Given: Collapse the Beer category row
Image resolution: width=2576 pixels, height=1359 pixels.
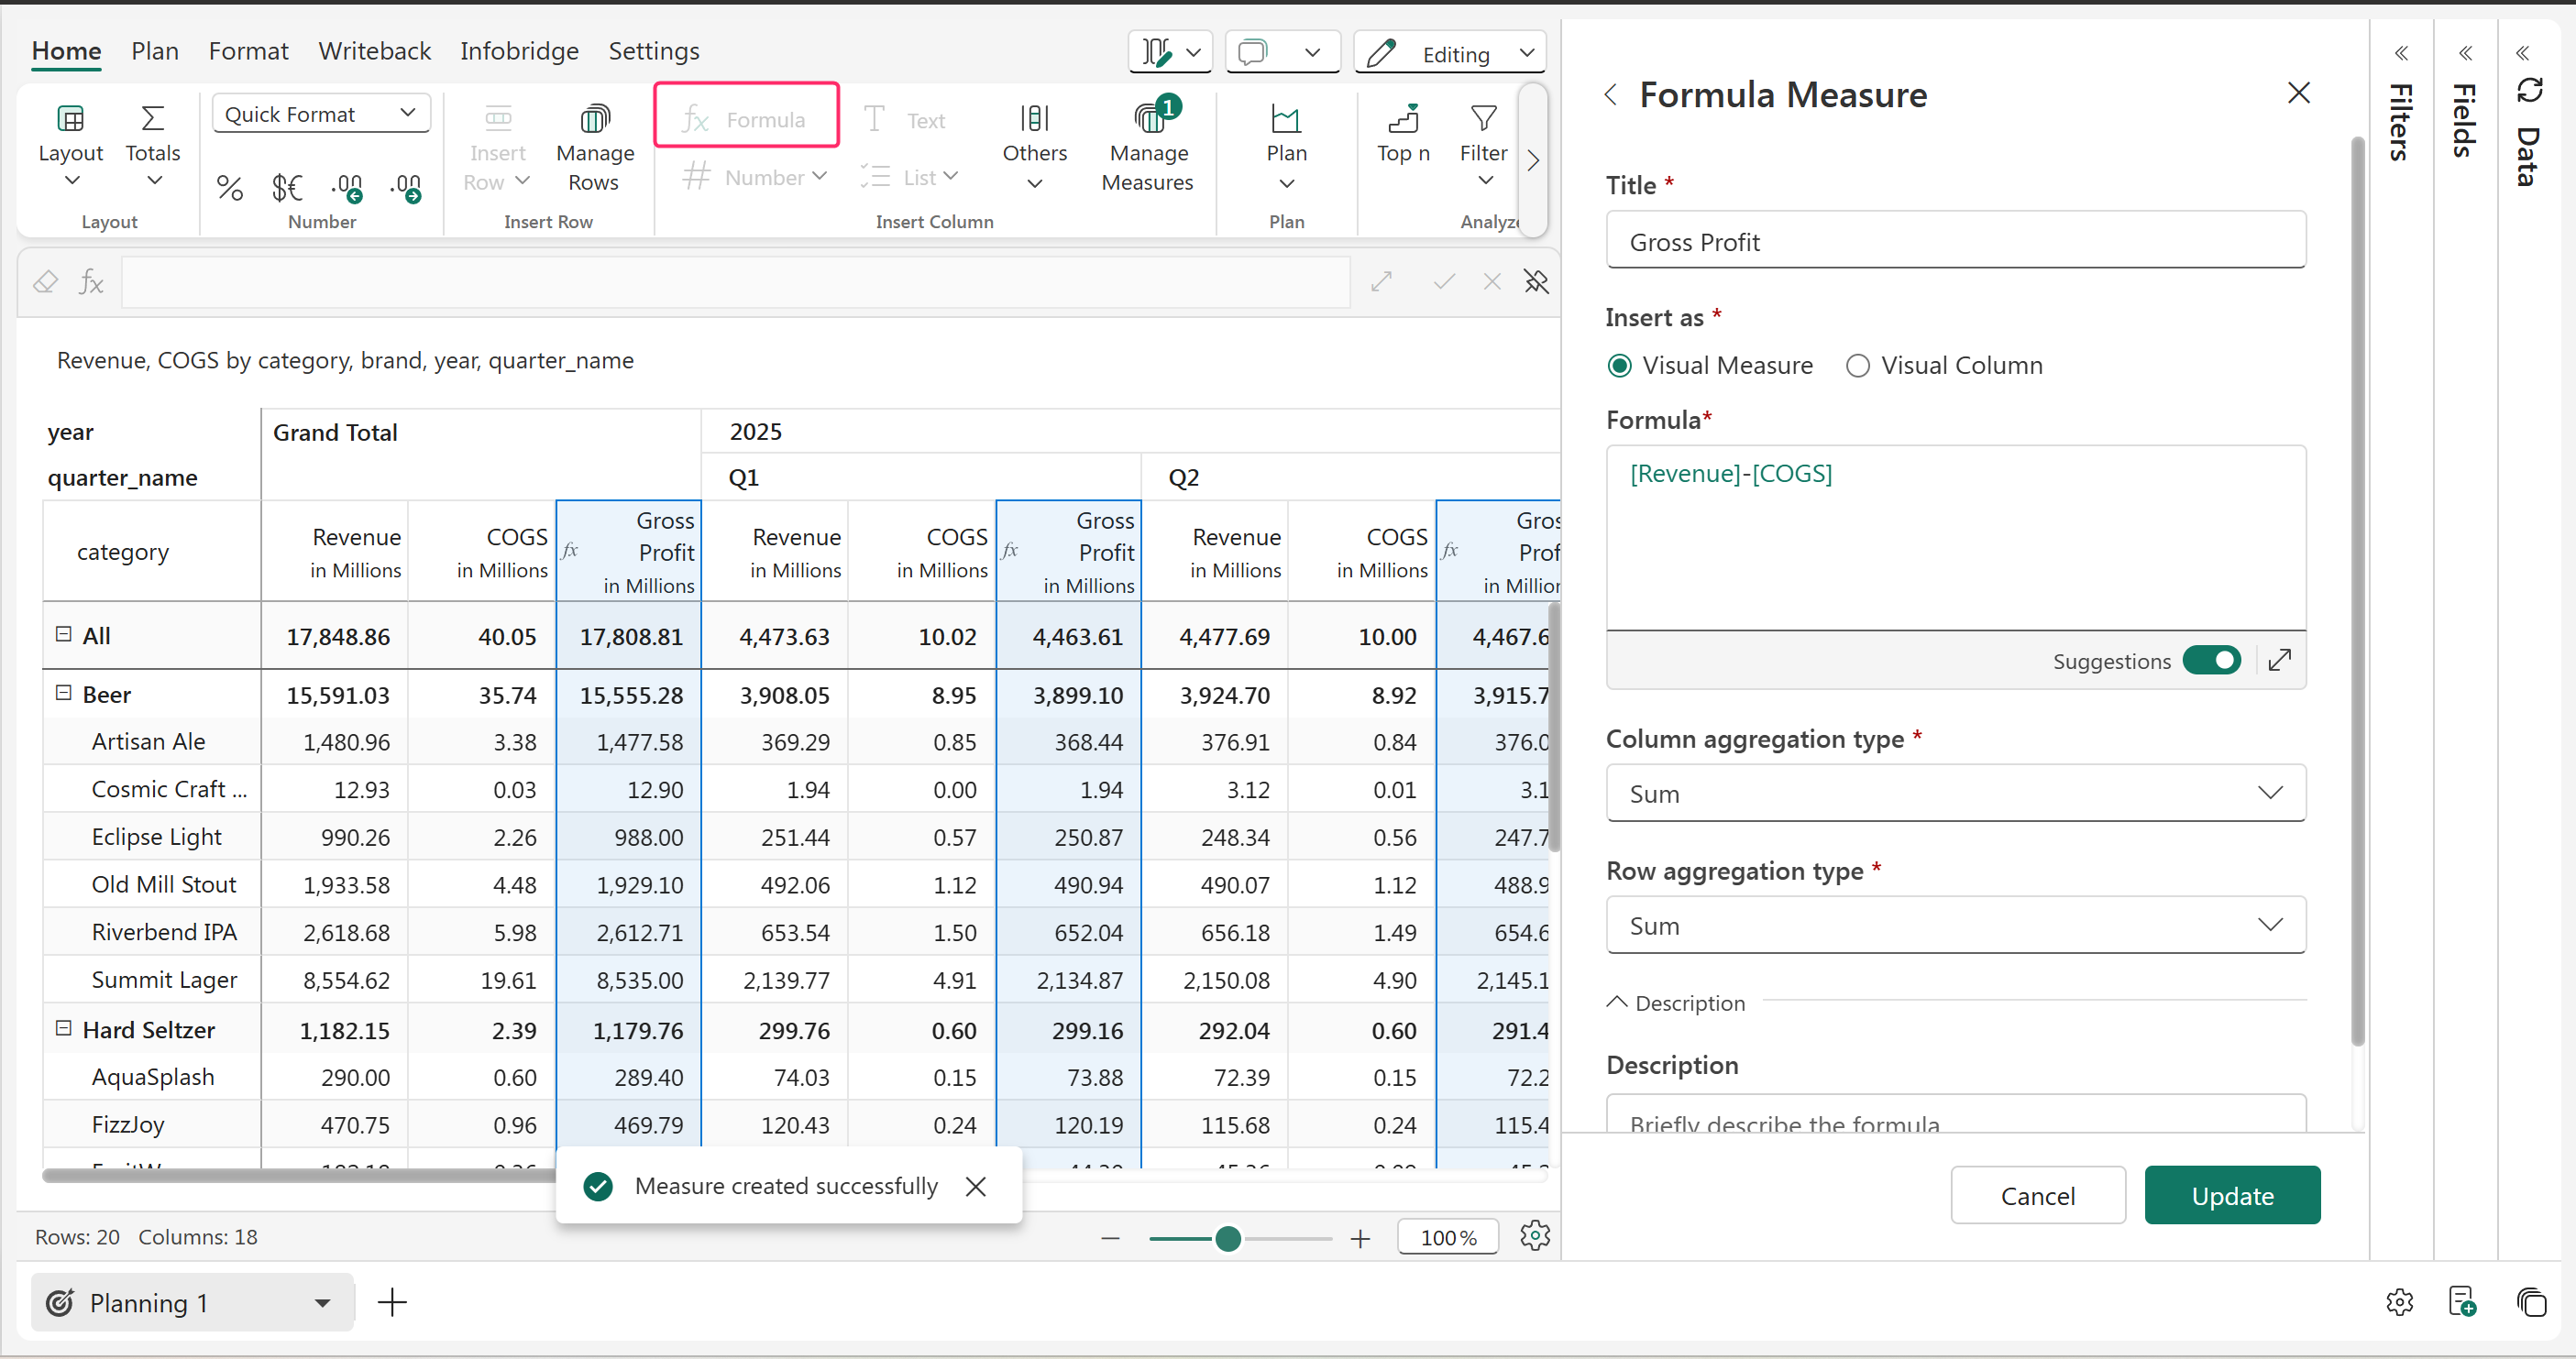Looking at the screenshot, I should tap(63, 694).
